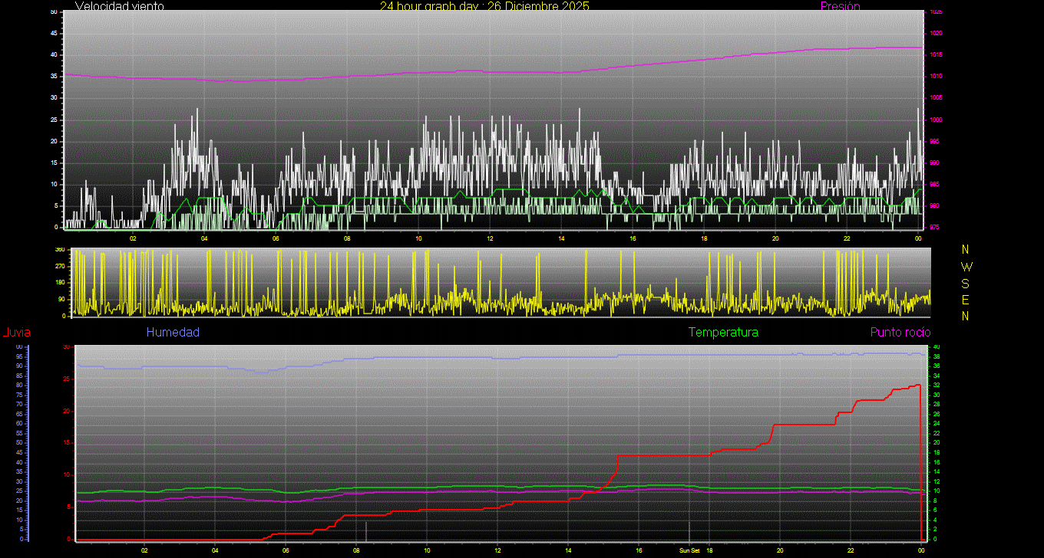Viewport: 1044px width, 558px height.
Task: Select the 360 value on wind direction scale
Action: pyautogui.click(x=59, y=250)
